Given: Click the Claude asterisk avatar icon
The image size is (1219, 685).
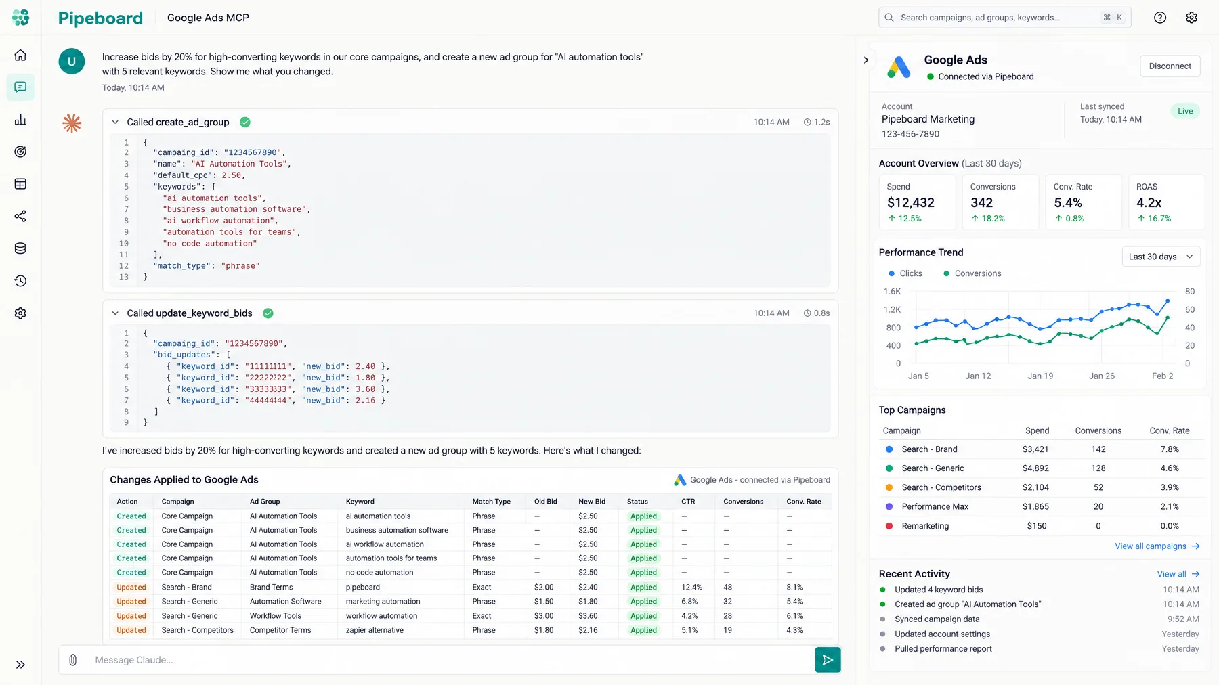Looking at the screenshot, I should pos(72,123).
